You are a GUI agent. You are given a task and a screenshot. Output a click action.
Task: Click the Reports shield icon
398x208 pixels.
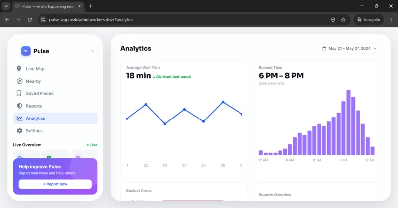click(19, 106)
